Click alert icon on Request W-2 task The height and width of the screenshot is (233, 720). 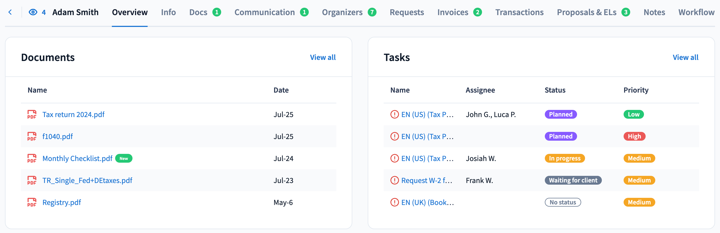click(394, 180)
